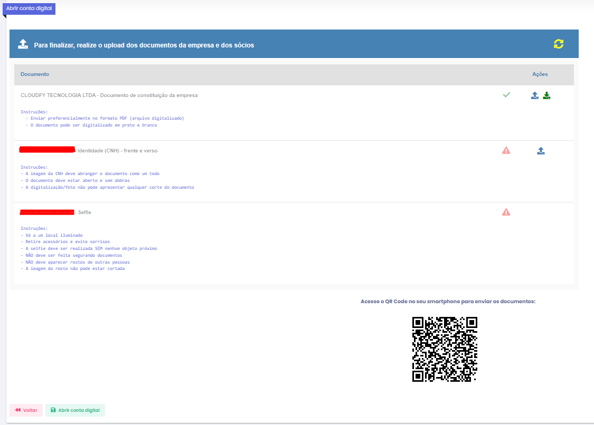Click the Identidade (CNH) frente e verso label
Image resolution: width=594 pixels, height=425 pixels.
point(117,151)
